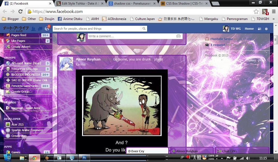
Task: Open the Mangaku bookmark
Action: click(209, 19)
